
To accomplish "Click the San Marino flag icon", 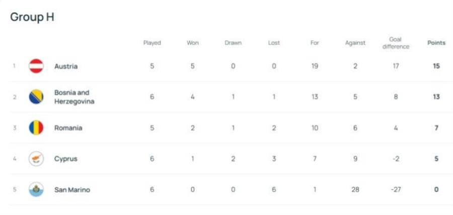I will pos(36,189).
